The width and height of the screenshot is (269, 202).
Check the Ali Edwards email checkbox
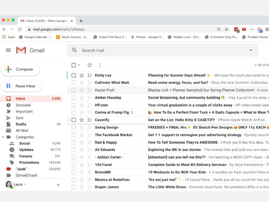74,149
